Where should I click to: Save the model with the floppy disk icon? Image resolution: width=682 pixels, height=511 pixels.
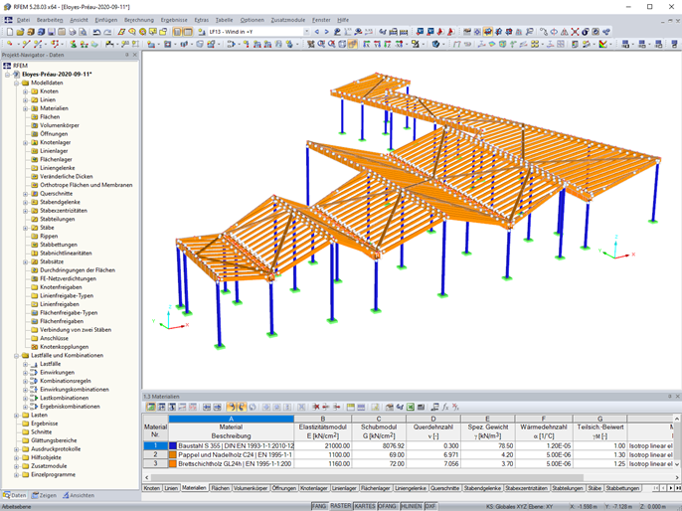click(52, 32)
